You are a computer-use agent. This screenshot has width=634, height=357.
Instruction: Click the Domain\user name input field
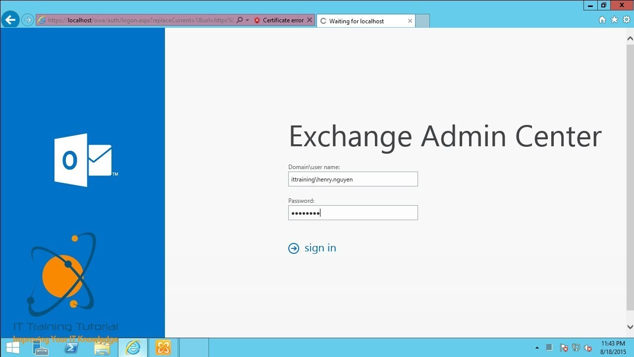(353, 179)
